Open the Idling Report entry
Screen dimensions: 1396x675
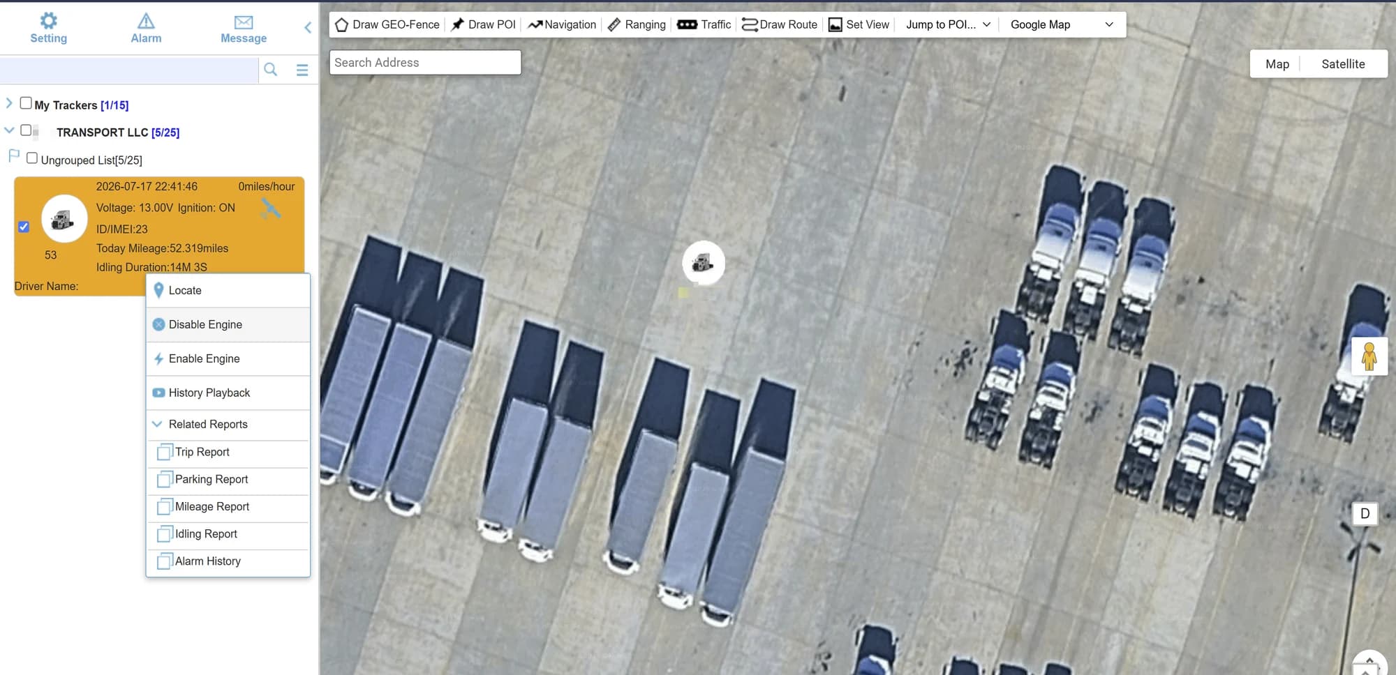coord(228,533)
